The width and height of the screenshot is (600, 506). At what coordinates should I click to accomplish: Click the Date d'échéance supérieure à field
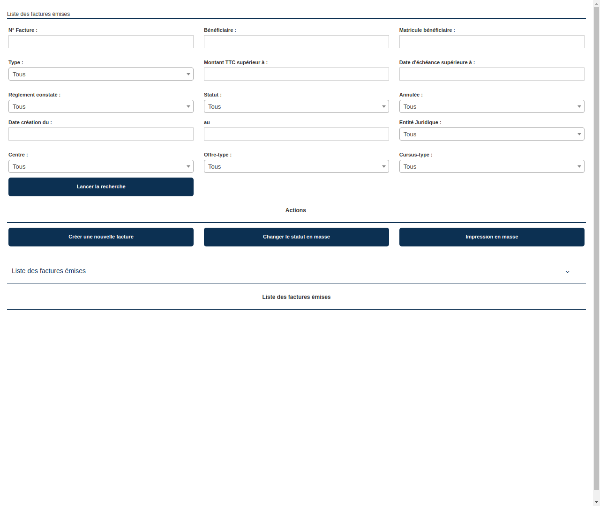[x=491, y=74]
